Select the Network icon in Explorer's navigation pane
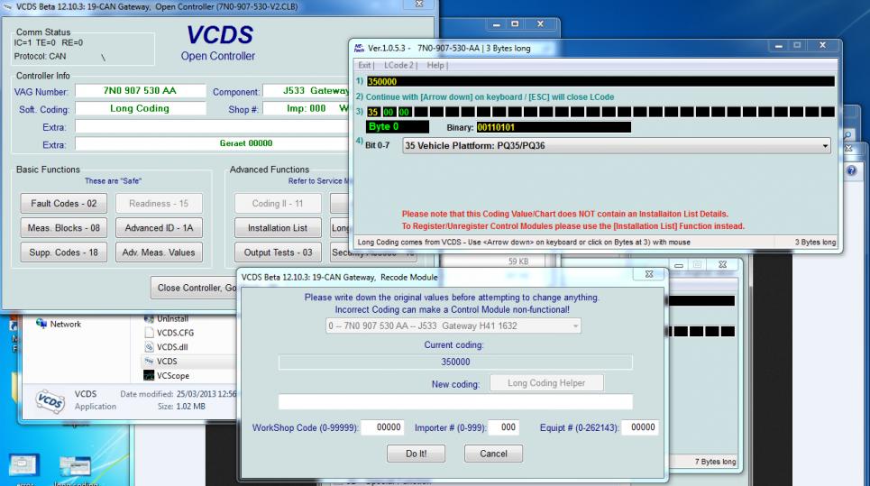 [x=41, y=324]
